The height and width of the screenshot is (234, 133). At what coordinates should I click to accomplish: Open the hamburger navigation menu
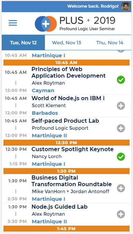(13, 23)
